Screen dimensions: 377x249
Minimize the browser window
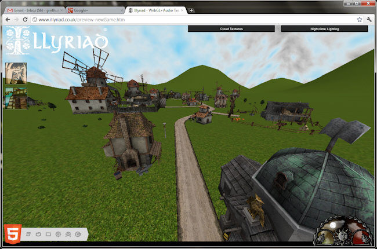tap(348, 3)
